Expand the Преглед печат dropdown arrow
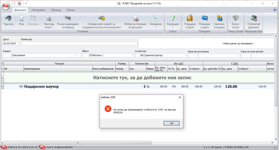The height and width of the screenshot is (150, 279). click(x=53, y=27)
